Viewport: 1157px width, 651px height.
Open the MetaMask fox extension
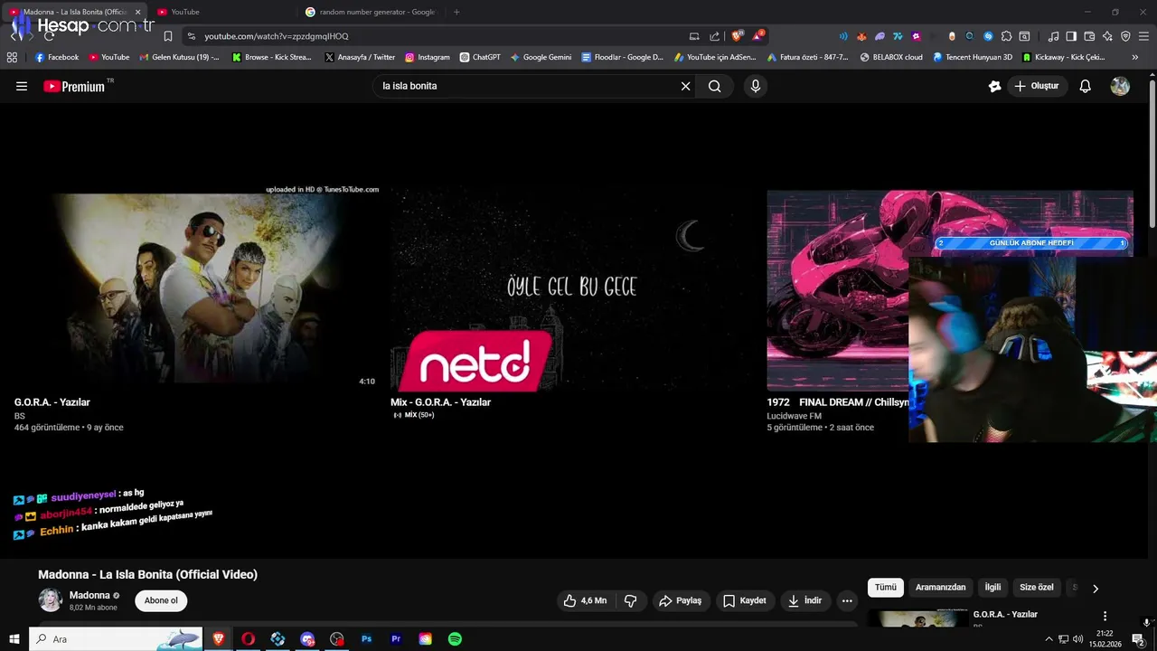(861, 36)
